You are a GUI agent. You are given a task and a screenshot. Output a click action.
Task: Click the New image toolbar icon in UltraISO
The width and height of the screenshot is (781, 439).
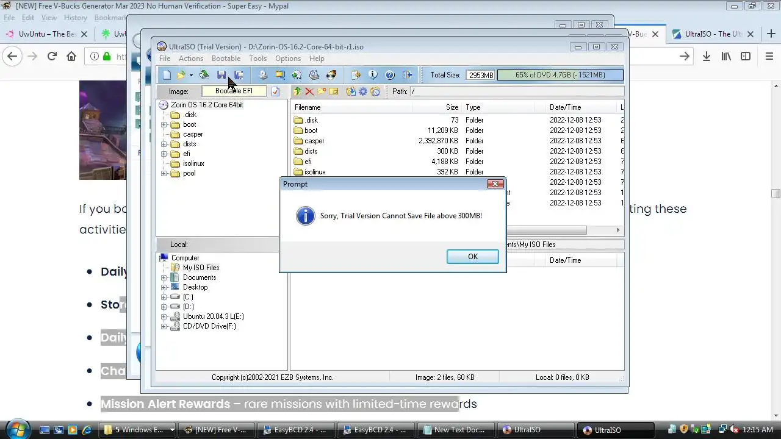click(x=167, y=75)
